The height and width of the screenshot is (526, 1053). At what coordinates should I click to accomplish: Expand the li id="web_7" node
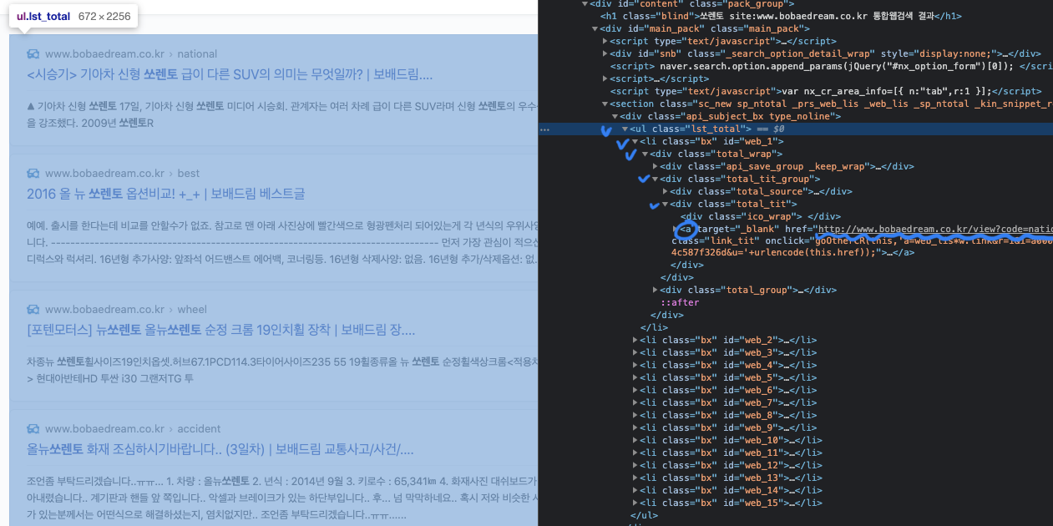pos(635,402)
